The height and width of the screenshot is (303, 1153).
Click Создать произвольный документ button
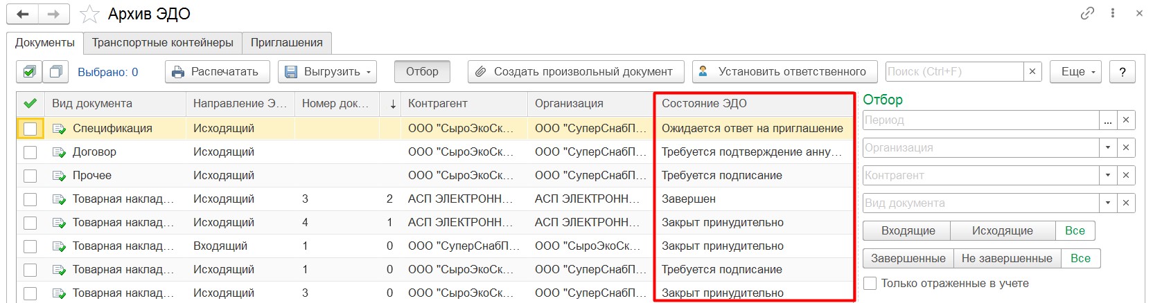(x=575, y=71)
